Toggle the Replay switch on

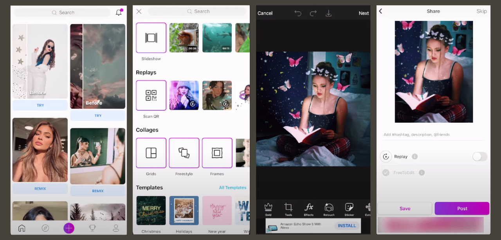pos(479,156)
